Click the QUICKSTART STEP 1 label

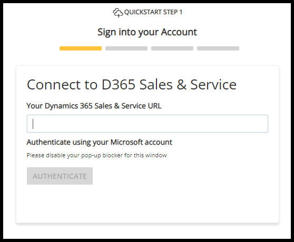(x=153, y=12)
